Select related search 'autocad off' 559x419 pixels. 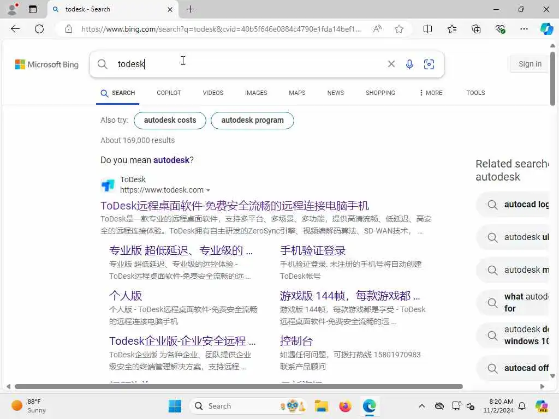point(513,368)
